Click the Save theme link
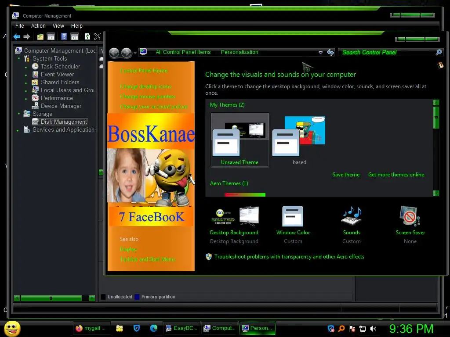 pos(346,175)
